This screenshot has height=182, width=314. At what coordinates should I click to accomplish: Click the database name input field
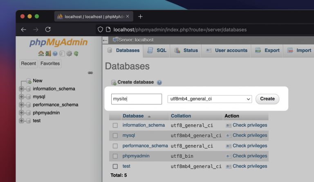tap(137, 99)
